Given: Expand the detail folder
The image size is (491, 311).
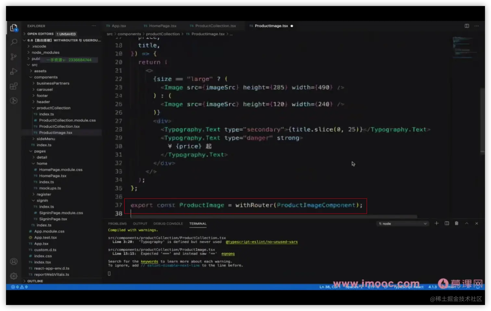Looking at the screenshot, I should point(42,157).
